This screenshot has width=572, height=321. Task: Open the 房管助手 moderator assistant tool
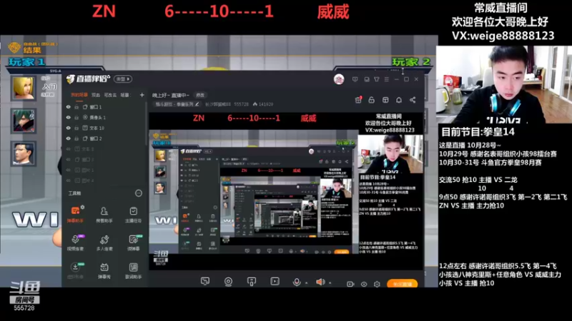(x=104, y=215)
